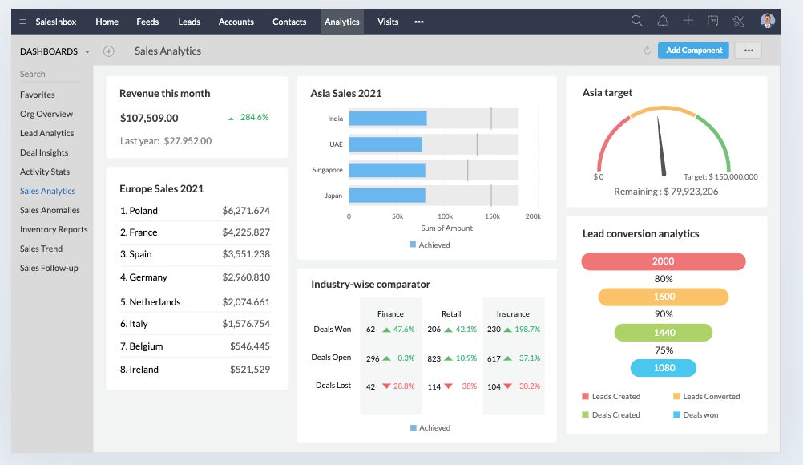Click the India bar in Asia Sales chart
The image size is (803, 465).
tap(388, 119)
